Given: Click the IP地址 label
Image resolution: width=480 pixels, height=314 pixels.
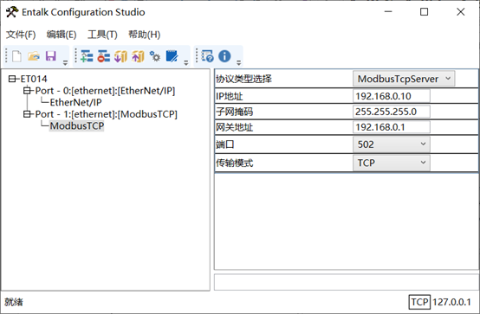Looking at the screenshot, I should point(230,96).
